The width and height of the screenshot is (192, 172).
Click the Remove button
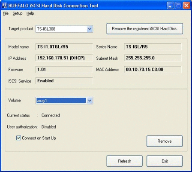point(165,141)
